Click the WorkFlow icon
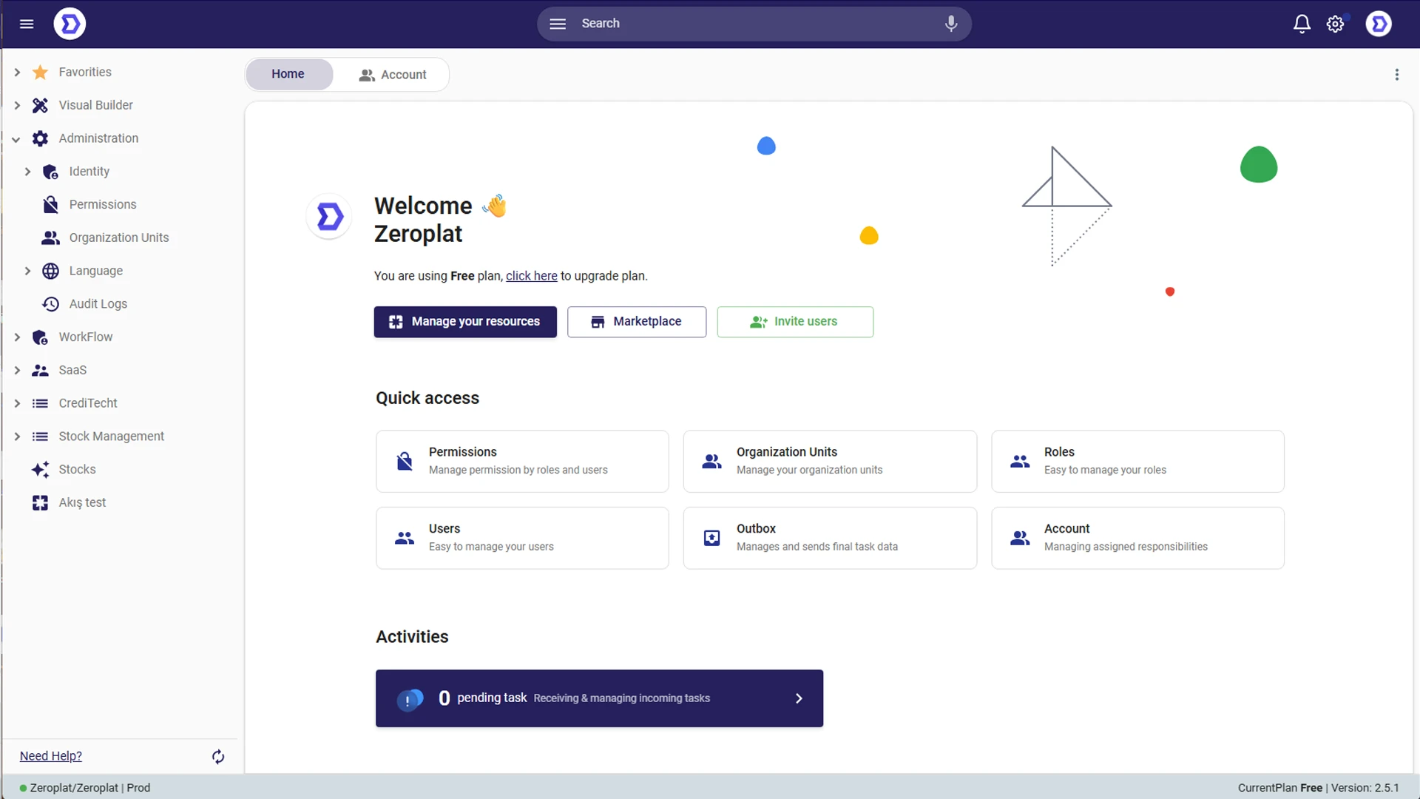The width and height of the screenshot is (1420, 799). [x=40, y=337]
